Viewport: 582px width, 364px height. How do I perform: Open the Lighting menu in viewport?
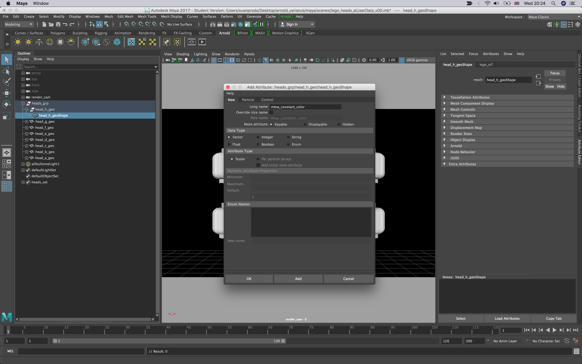200,54
